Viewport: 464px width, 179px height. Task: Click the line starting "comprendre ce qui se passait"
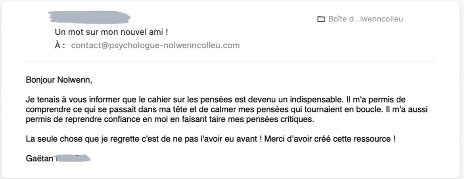coord(226,109)
